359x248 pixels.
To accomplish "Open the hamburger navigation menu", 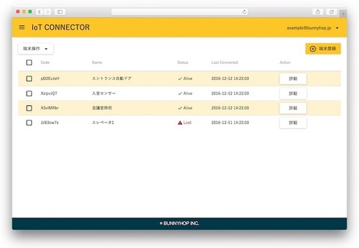I will (x=22, y=27).
